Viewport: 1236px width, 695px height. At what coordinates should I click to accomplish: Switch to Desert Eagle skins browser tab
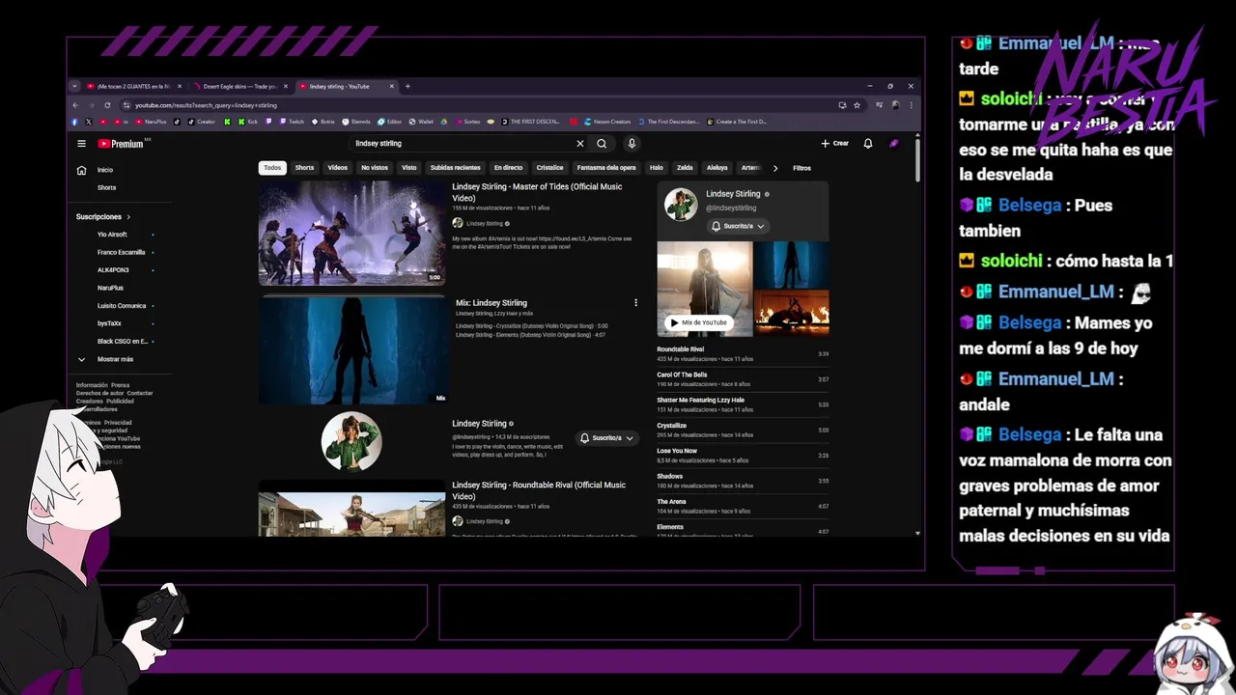[x=240, y=86]
